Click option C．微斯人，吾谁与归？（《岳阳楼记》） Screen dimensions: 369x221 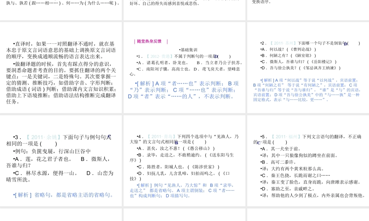[299, 62]
